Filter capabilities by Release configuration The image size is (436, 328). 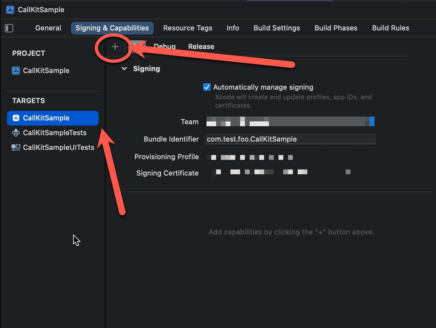pos(201,46)
